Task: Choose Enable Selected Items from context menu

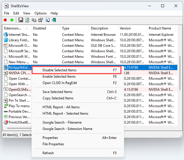Action: (x=78, y=77)
